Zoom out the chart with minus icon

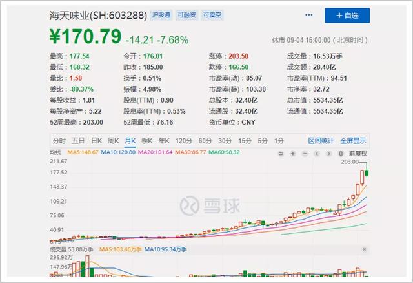coord(304,153)
